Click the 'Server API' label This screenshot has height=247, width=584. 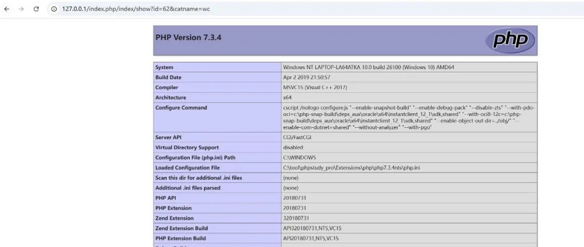point(169,138)
